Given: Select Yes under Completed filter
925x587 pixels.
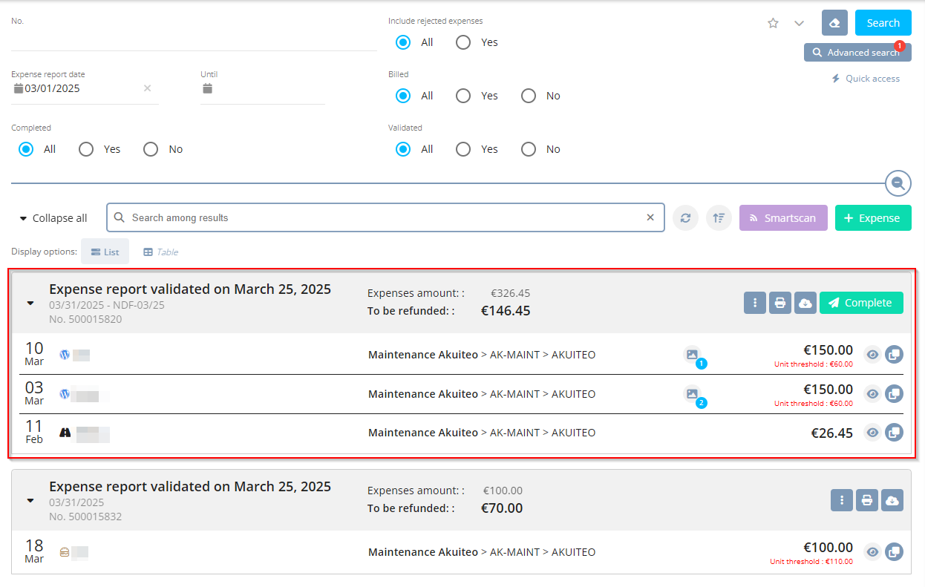Looking at the screenshot, I should [x=86, y=149].
